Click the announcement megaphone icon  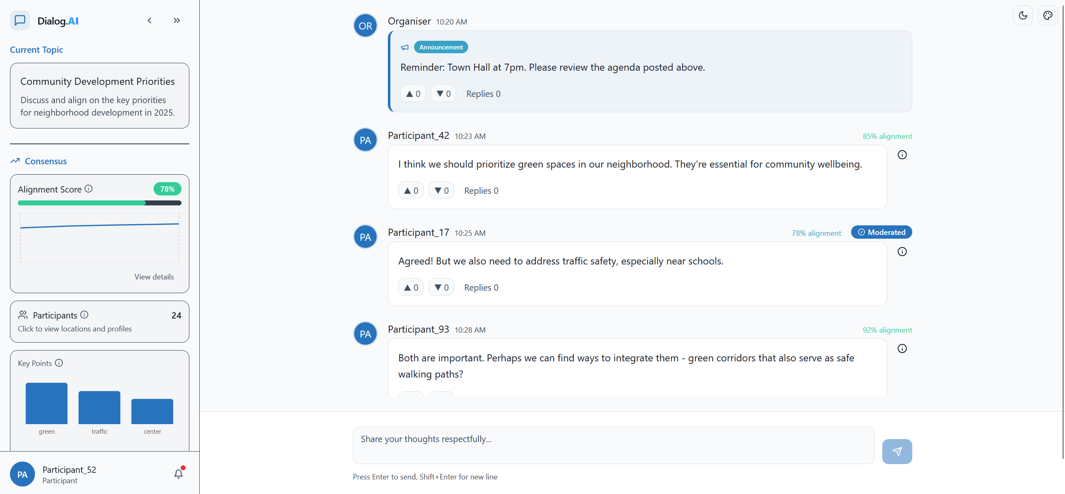404,47
